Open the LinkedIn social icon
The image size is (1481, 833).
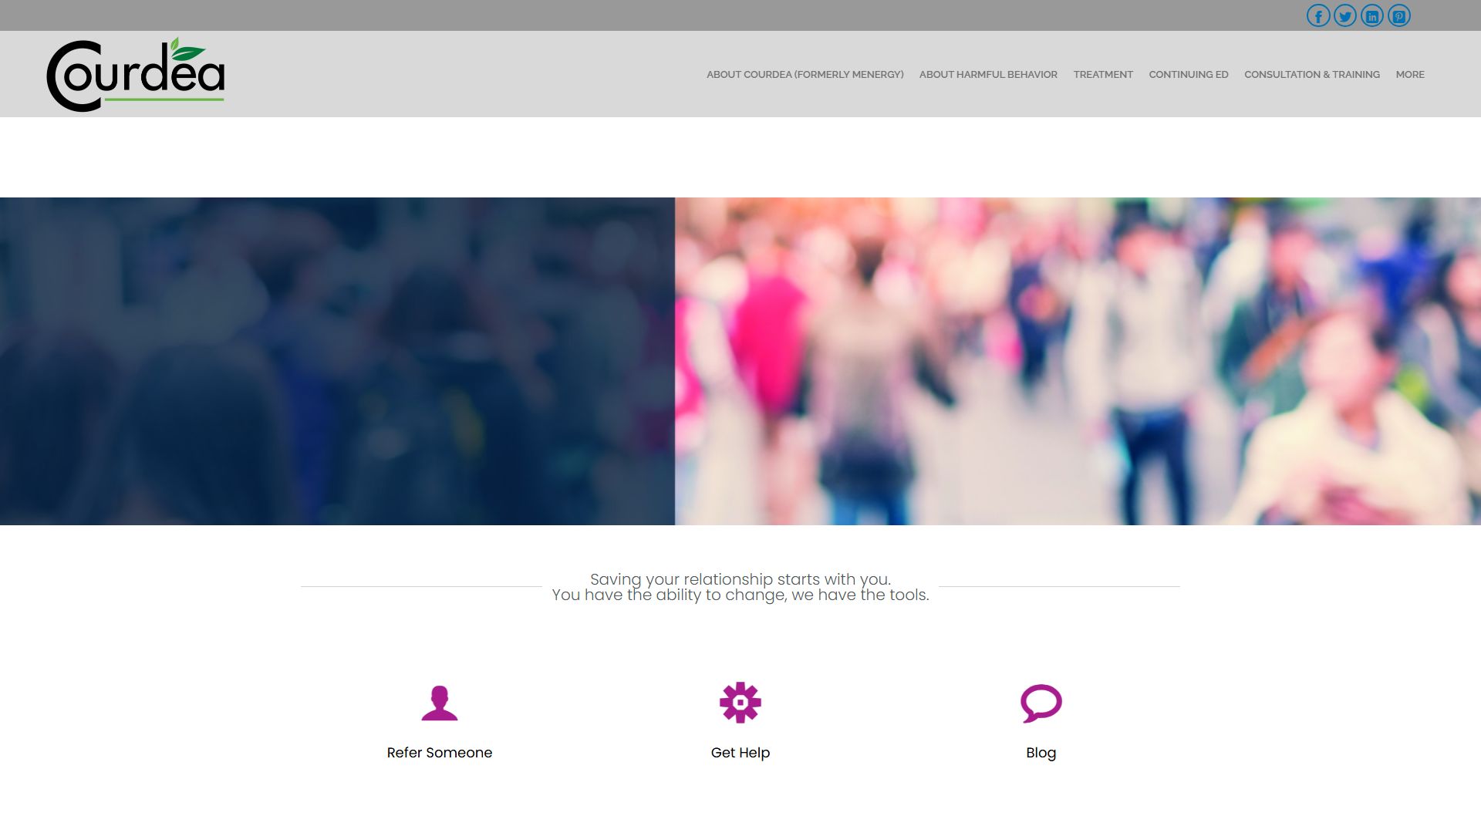point(1372,15)
